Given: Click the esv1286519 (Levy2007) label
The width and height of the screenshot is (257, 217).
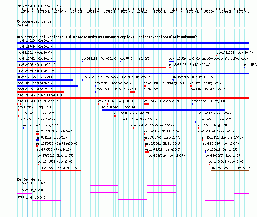Looking at the screenshot, I should [x=167, y=156].
